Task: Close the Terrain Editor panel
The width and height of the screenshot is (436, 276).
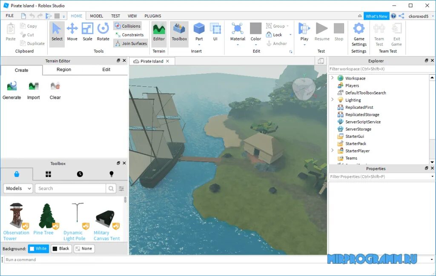Action: click(x=124, y=60)
